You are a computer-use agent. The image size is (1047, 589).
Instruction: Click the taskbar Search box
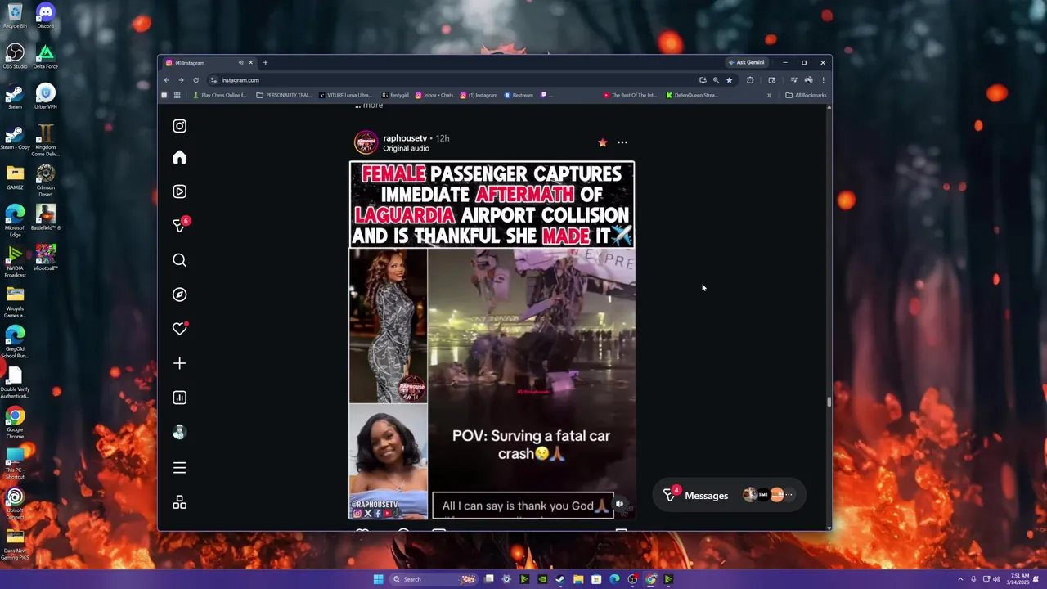435,579
